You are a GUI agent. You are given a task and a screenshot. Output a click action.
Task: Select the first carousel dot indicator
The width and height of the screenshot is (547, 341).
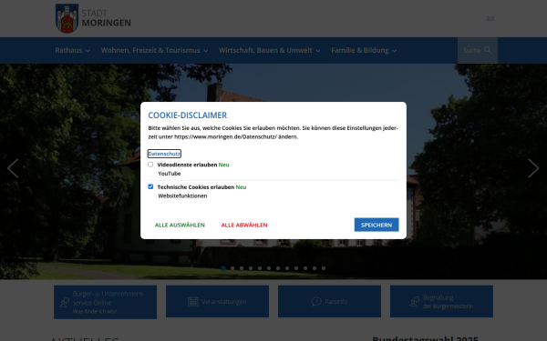coord(223,268)
